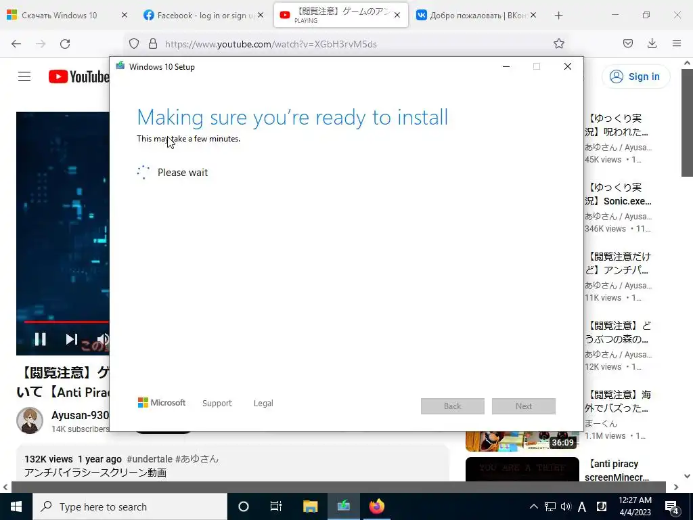Screen dimensions: 693x520
Task: Launch Cortana from the taskbar
Action: click(244, 506)
